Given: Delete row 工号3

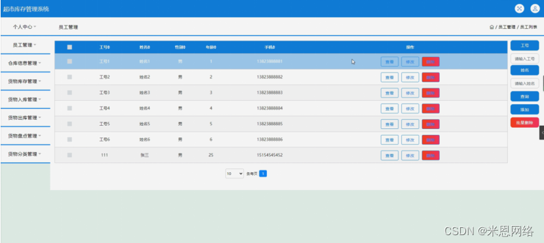Looking at the screenshot, I should point(431,93).
